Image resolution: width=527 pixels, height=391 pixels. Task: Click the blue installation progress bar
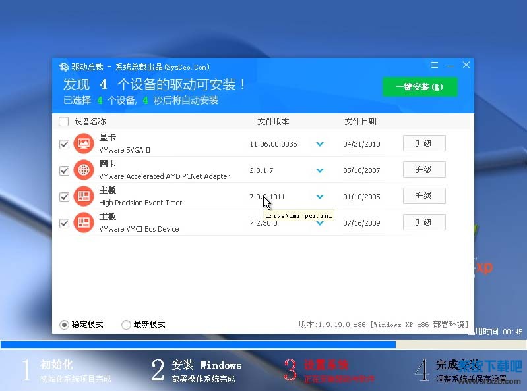[x=198, y=344]
